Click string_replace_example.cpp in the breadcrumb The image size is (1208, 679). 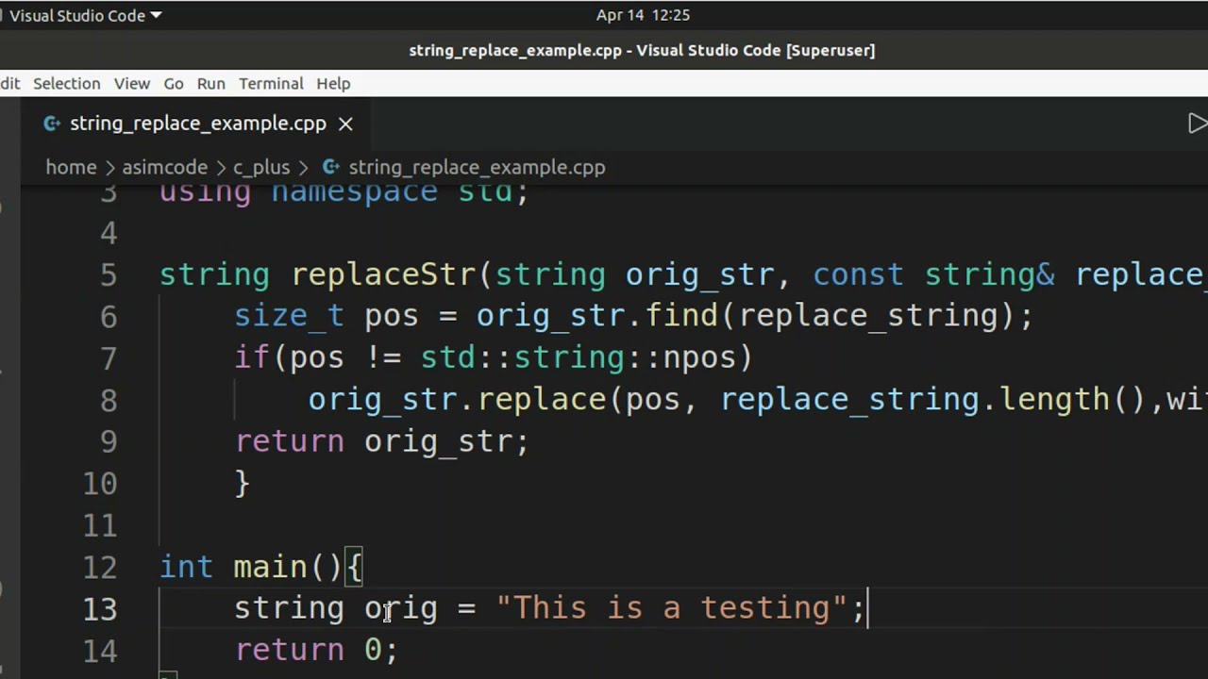click(x=477, y=167)
